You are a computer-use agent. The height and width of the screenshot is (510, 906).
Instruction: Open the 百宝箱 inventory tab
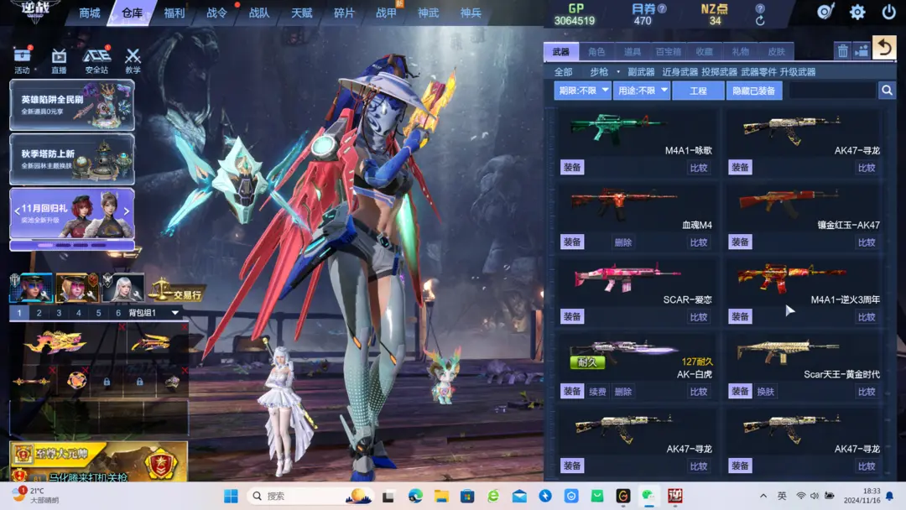[669, 51]
